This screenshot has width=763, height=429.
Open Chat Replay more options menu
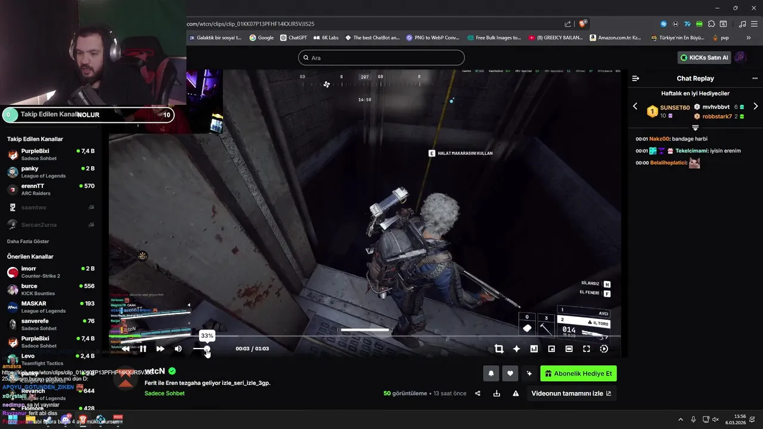(x=755, y=79)
